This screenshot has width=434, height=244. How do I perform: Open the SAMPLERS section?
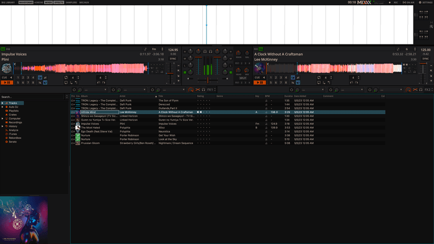click(x=71, y=3)
